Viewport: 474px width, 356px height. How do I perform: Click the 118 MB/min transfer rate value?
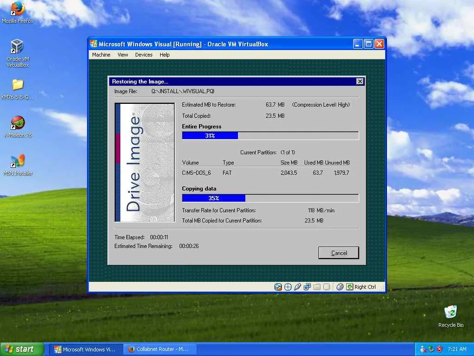coord(321,210)
